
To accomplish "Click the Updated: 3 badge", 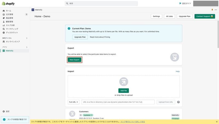I will 88,115.
